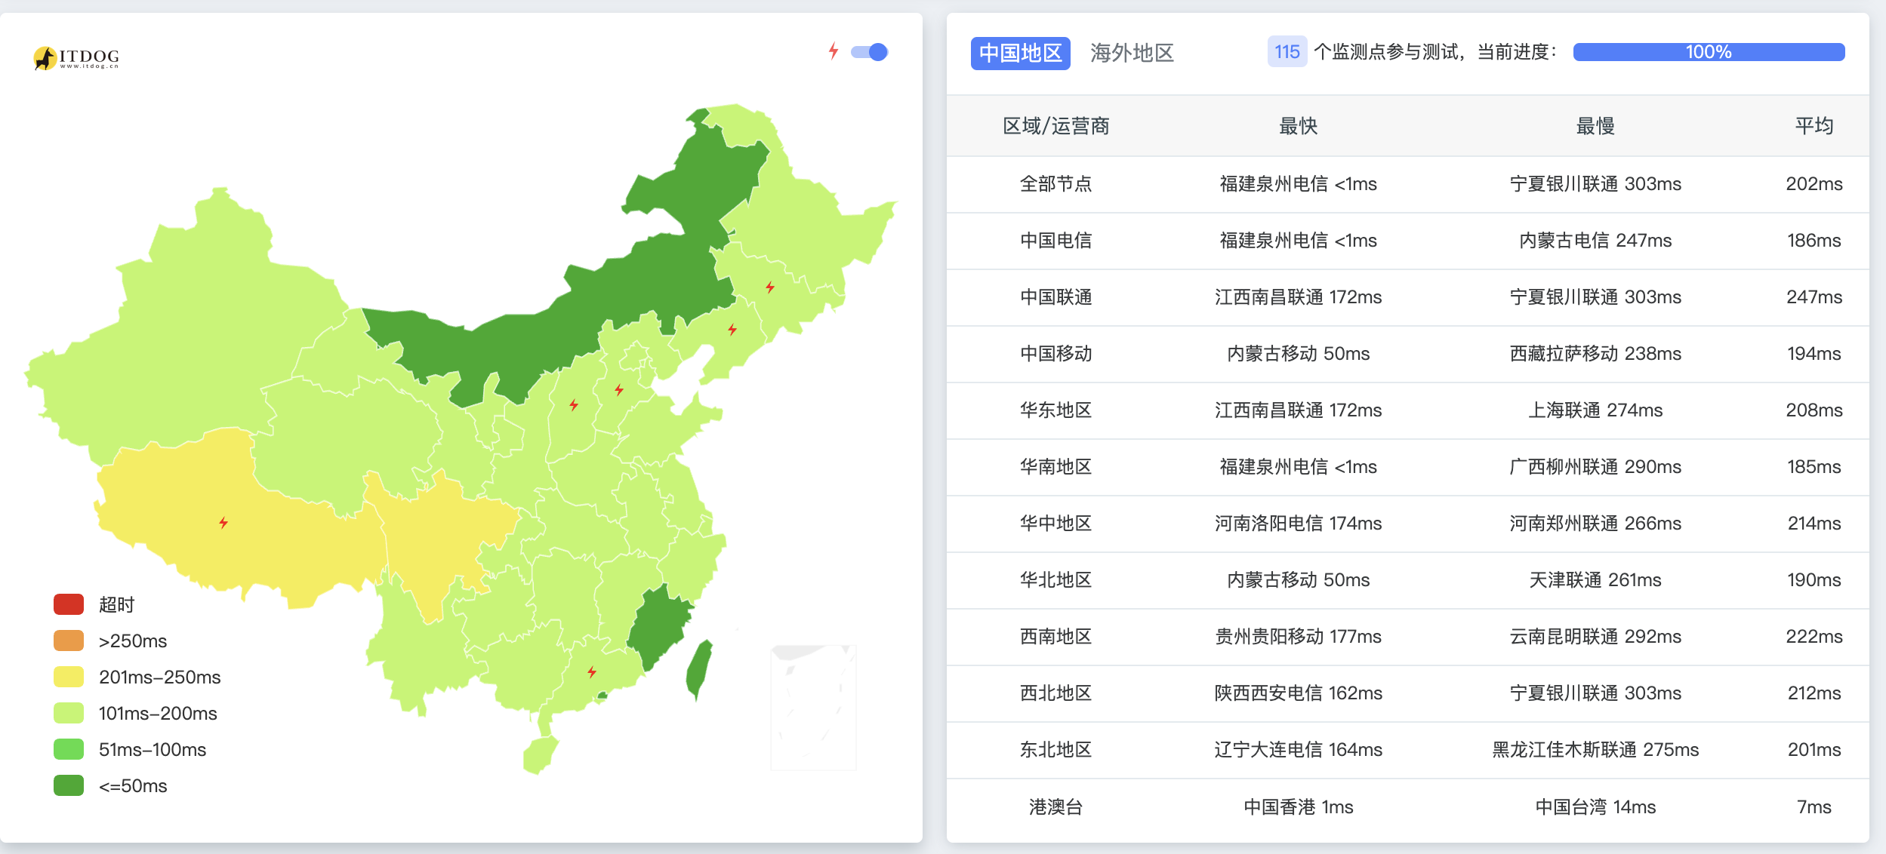Click lightning marker on Tibet region
The height and width of the screenshot is (854, 1886).
223,523
